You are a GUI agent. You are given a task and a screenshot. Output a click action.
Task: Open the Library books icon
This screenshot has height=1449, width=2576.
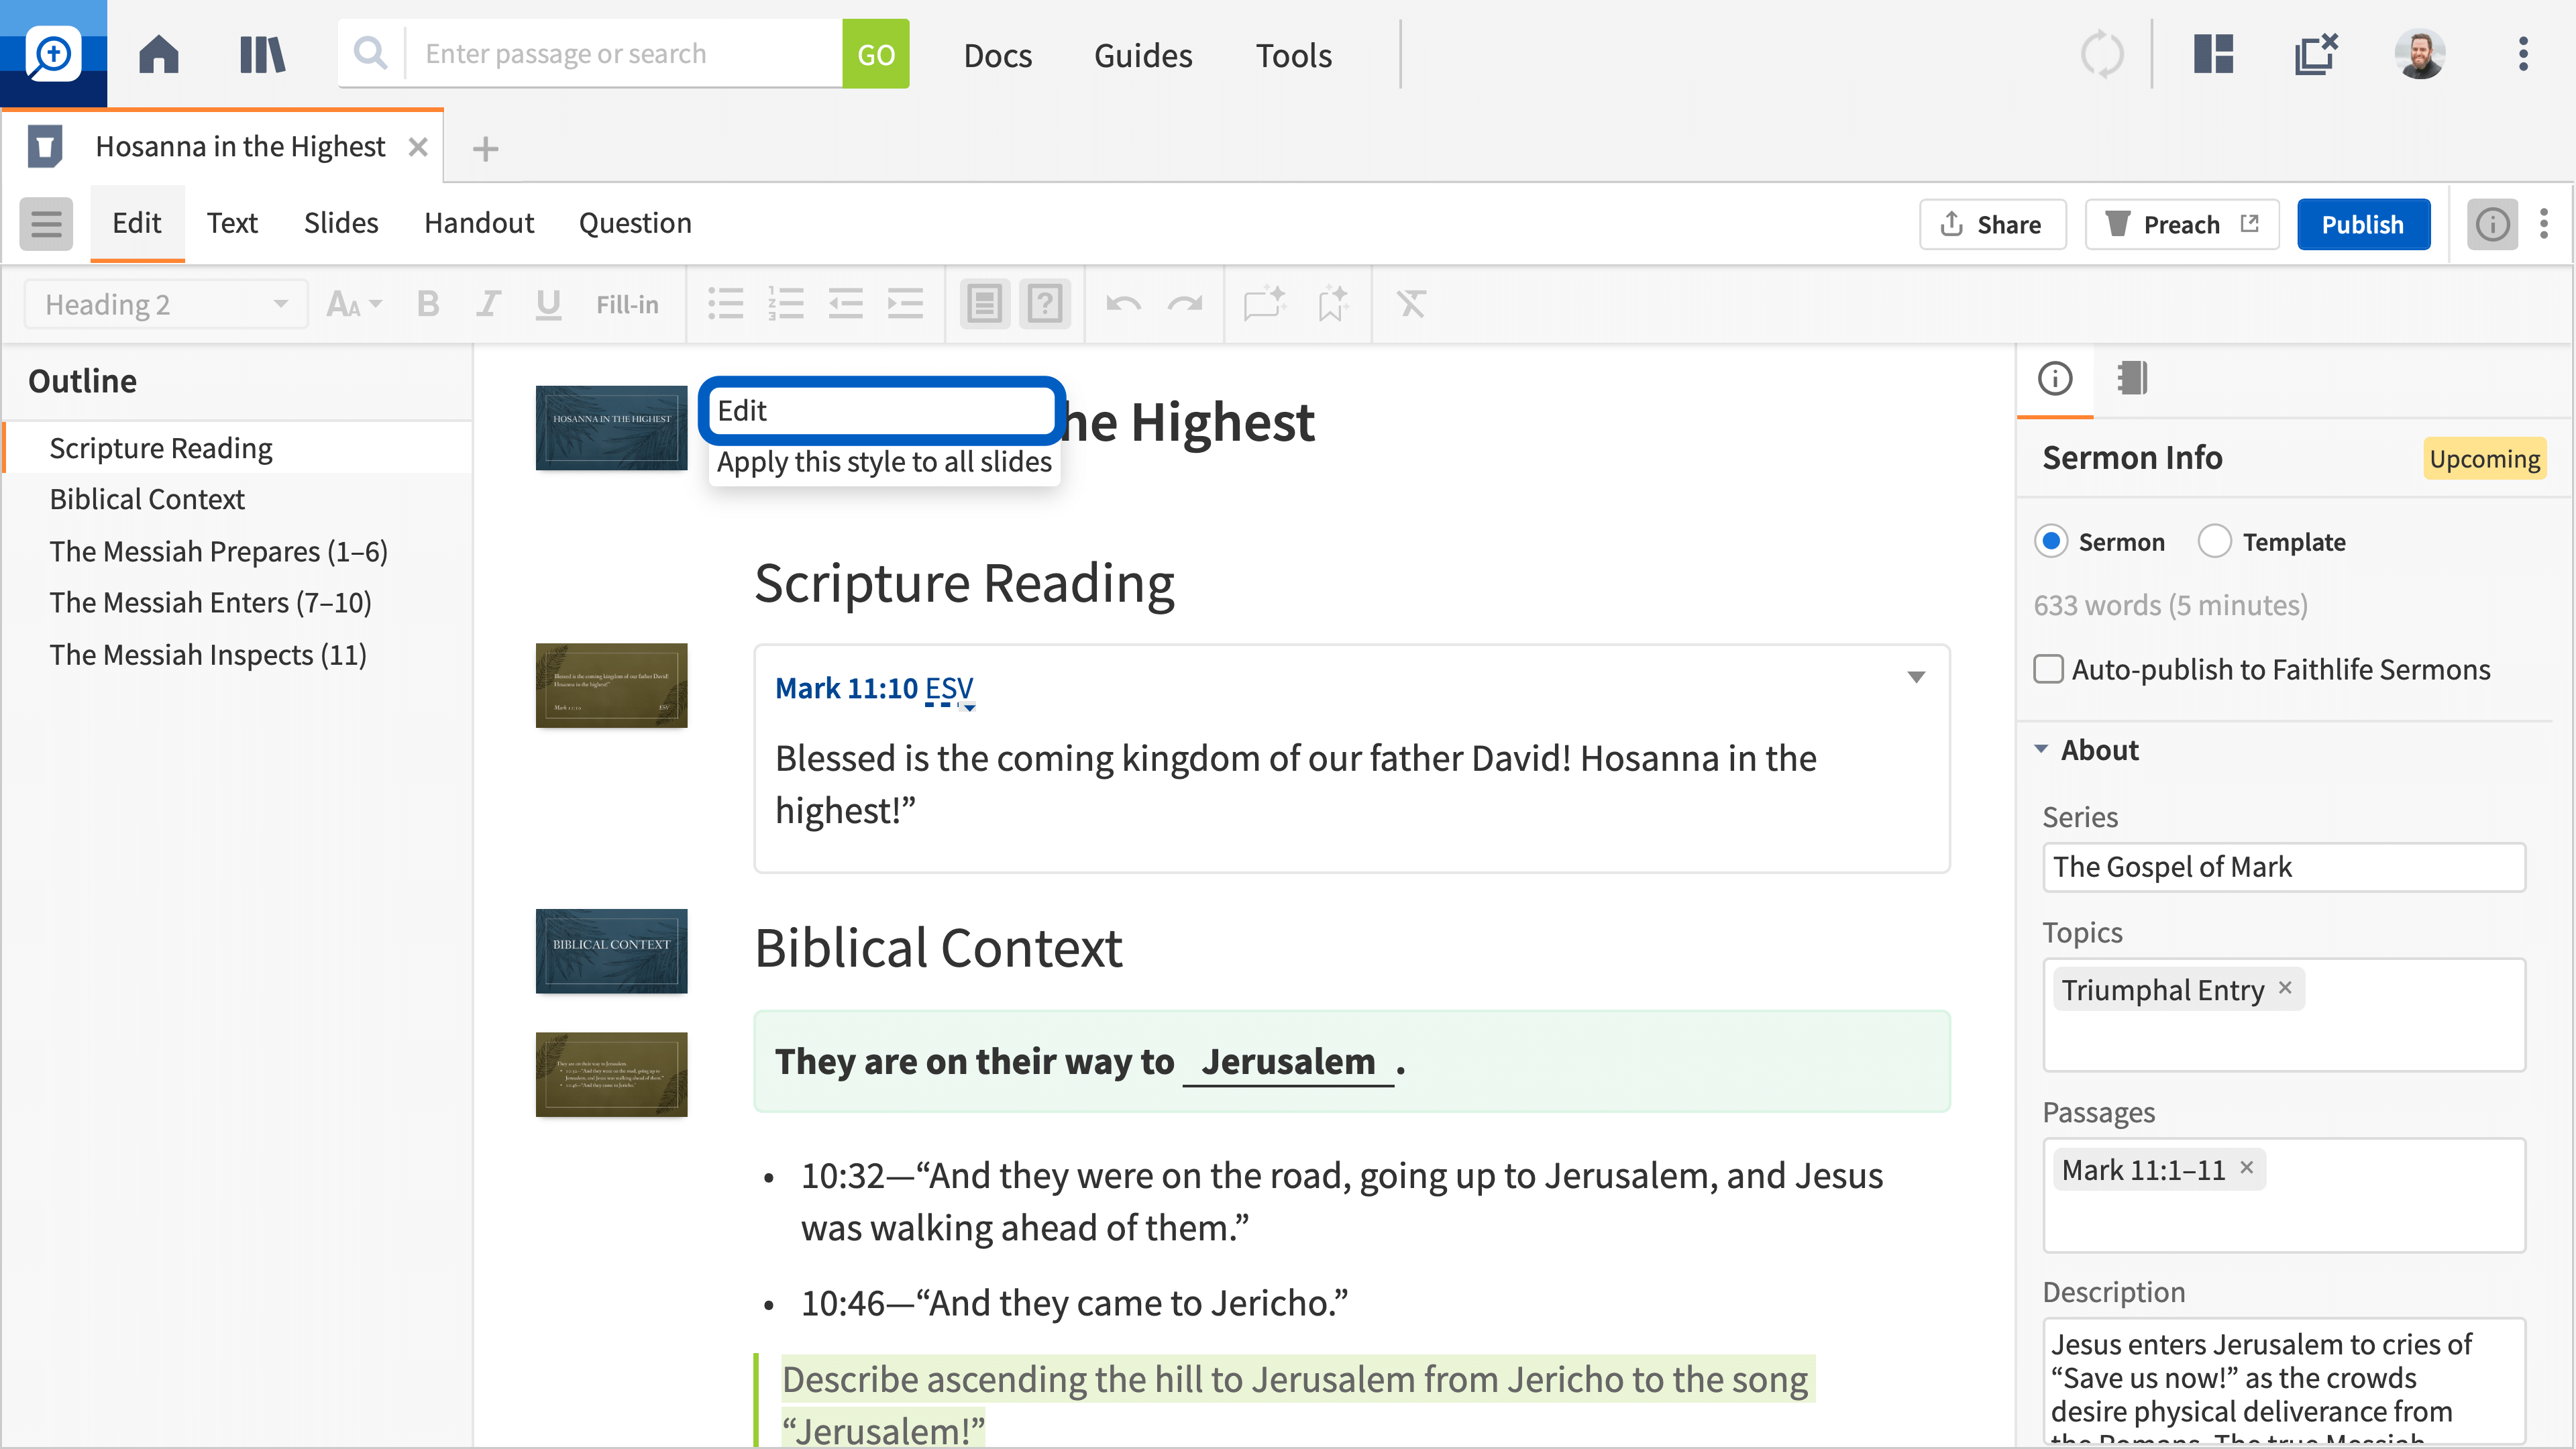[262, 54]
